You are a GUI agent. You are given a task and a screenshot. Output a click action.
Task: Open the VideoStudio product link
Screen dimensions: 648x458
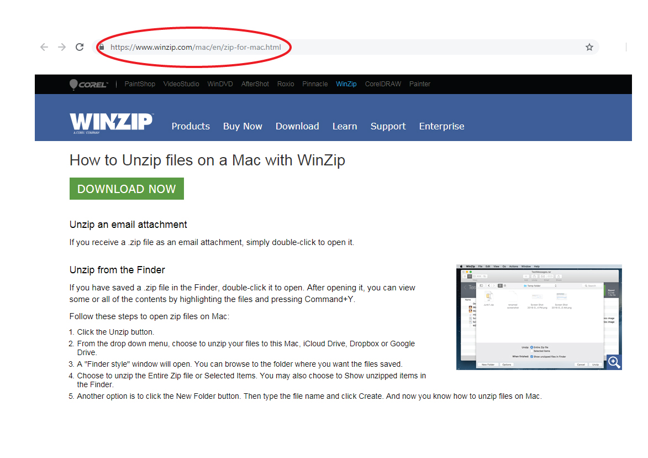pos(181,84)
